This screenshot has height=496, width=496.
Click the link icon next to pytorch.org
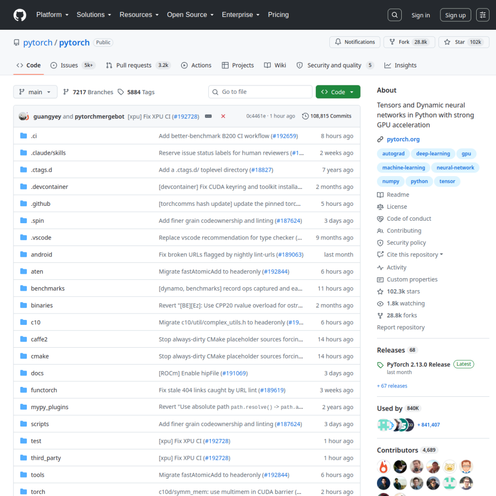380,139
